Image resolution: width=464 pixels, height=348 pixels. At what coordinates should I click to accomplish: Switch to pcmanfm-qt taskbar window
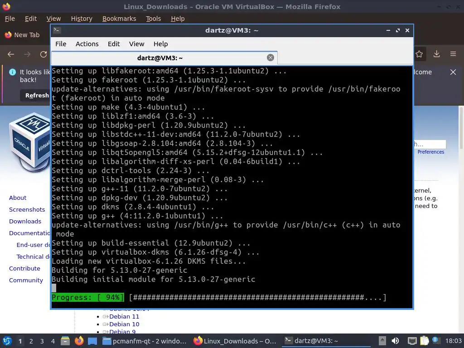[x=145, y=341]
